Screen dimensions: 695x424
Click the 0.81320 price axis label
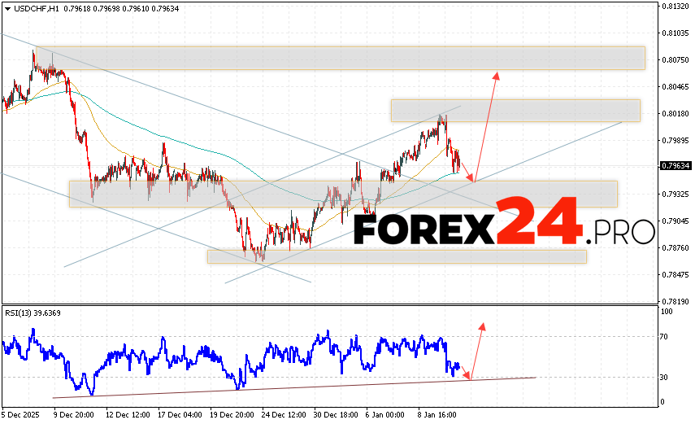click(675, 7)
